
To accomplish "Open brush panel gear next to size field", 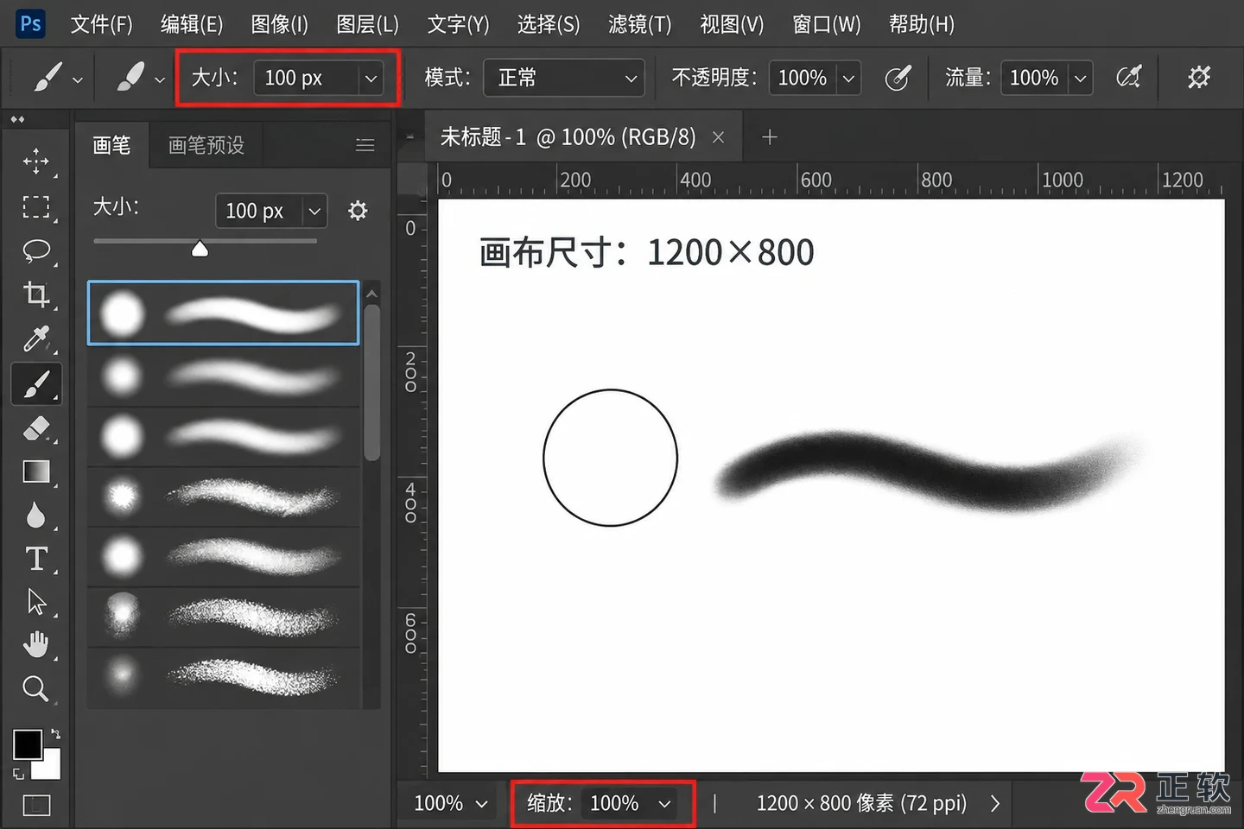I will pos(358,211).
